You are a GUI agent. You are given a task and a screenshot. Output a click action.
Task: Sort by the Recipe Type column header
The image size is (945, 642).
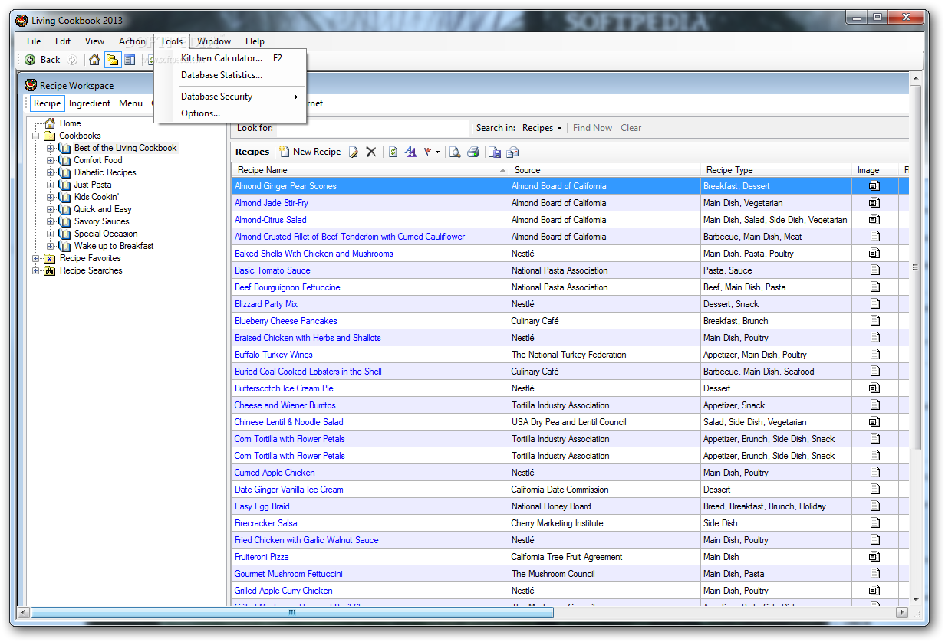[775, 170]
